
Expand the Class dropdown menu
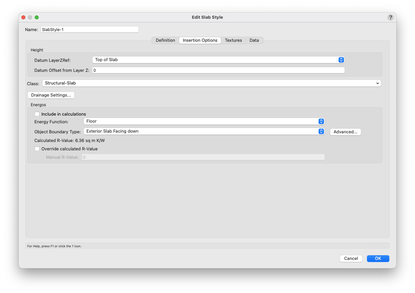click(212, 83)
